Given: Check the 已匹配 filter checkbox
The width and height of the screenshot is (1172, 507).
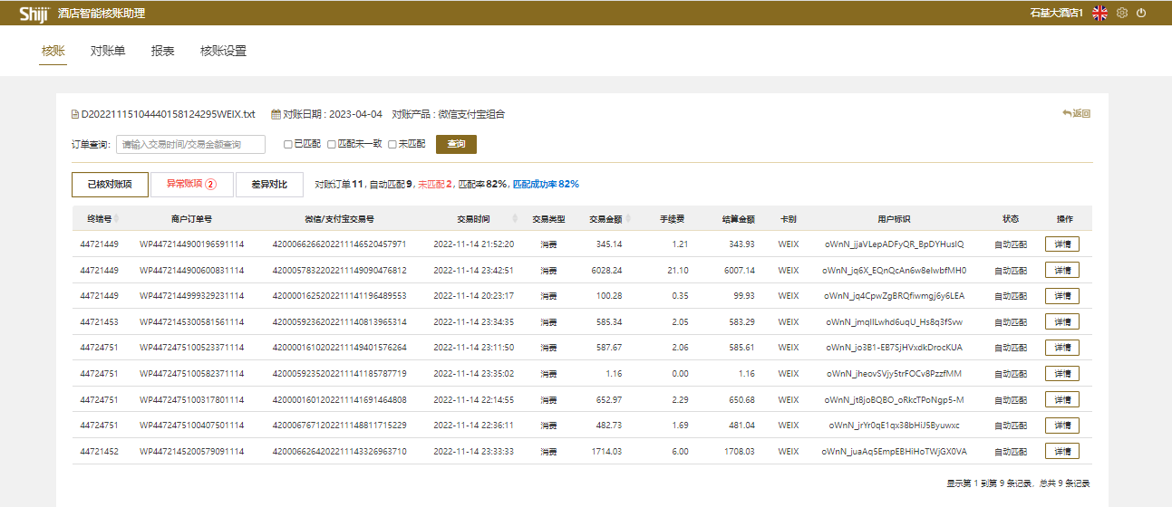Looking at the screenshot, I should pyautogui.click(x=287, y=144).
